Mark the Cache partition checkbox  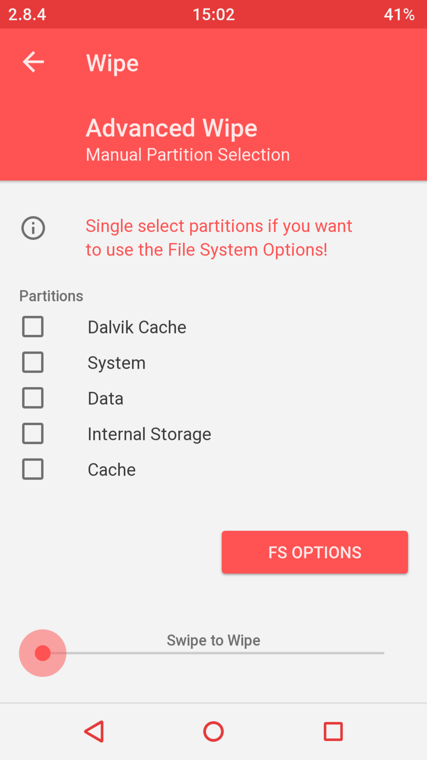(33, 469)
